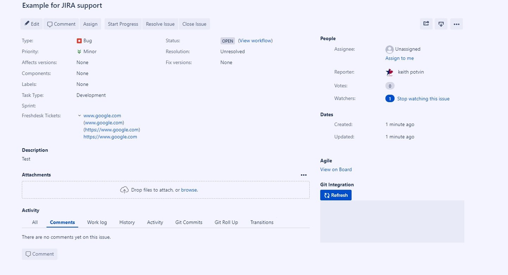Click the Resolution value 'Unresolved'
This screenshot has width=508, height=275.
click(x=232, y=51)
